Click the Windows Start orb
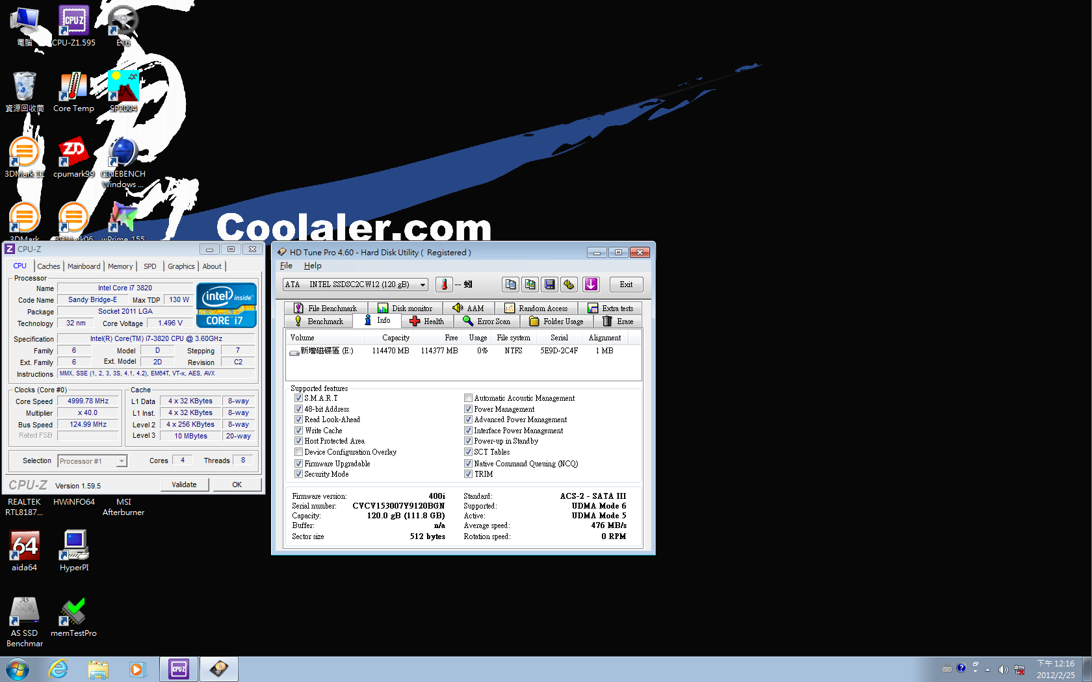This screenshot has height=682, width=1092. click(x=18, y=669)
